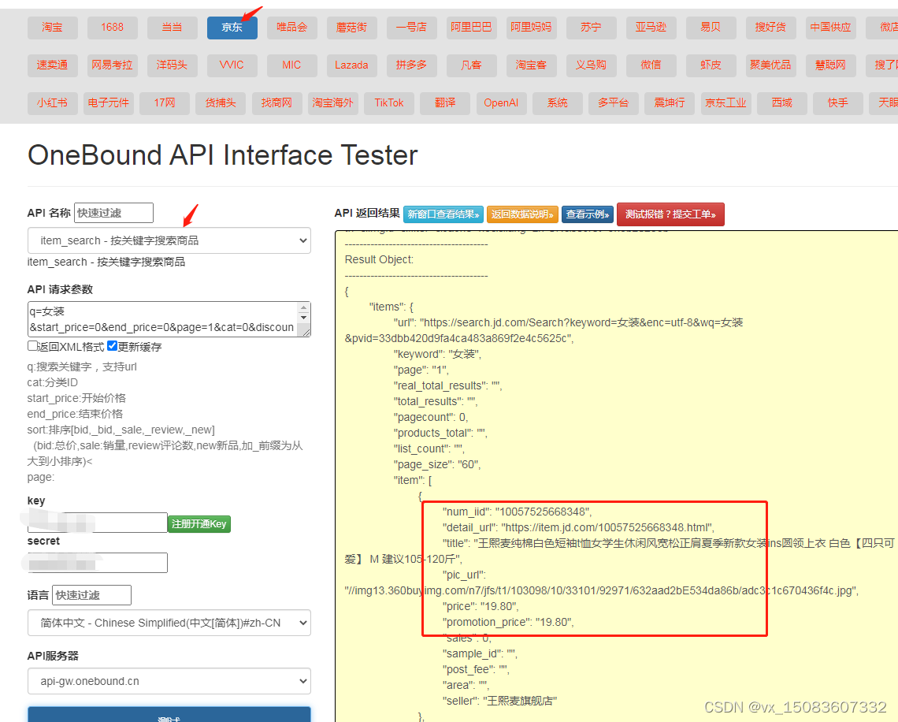Open the TikTok platform tab
Viewport: 898px width, 722px height.
389,103
